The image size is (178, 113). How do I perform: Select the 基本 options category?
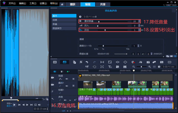(64, 16)
